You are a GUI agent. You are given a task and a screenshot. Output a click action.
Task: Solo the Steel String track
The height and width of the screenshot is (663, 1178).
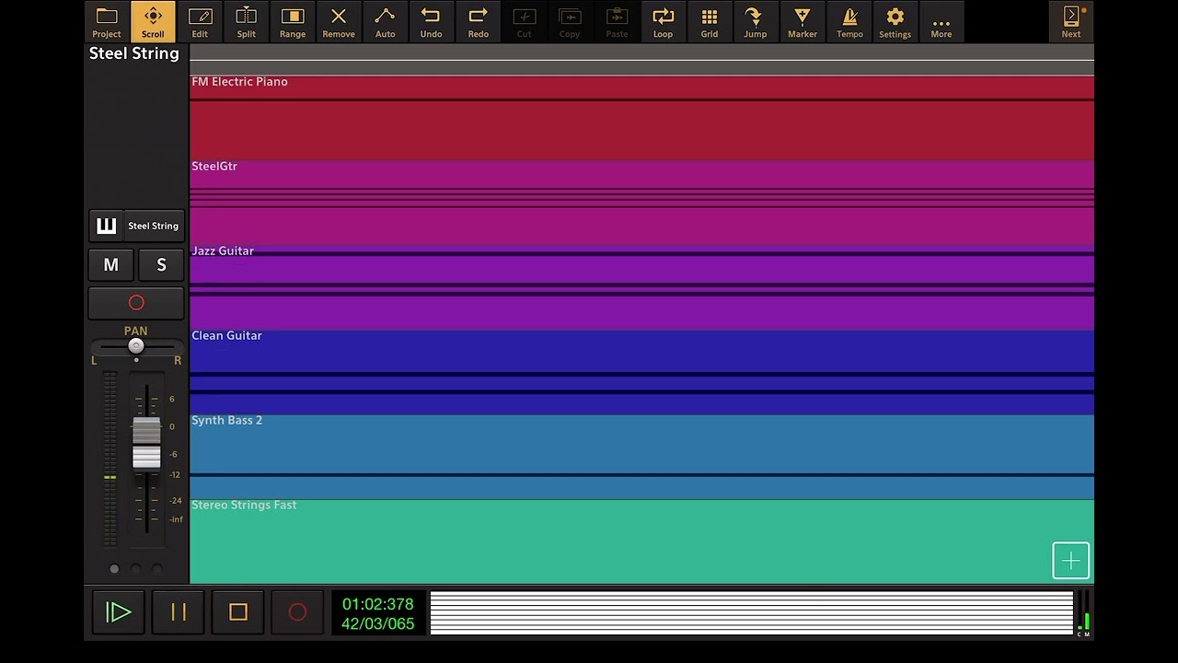(161, 265)
